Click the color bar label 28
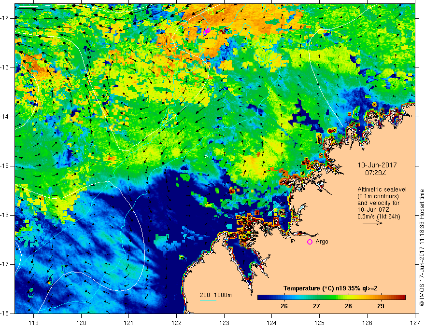Screen dimensions: 425x328 click(348, 306)
